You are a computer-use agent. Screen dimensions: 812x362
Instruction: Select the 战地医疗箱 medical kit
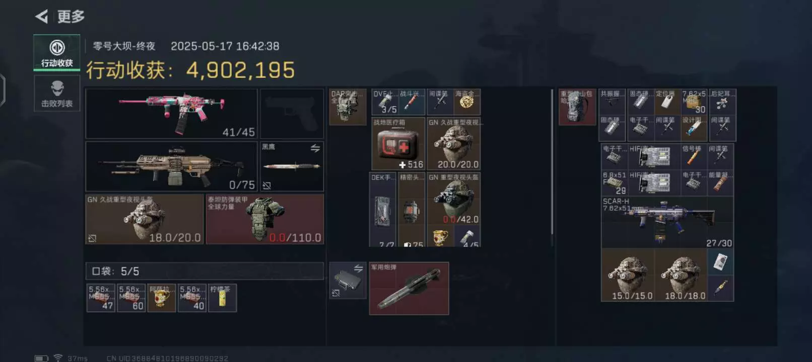(x=398, y=144)
